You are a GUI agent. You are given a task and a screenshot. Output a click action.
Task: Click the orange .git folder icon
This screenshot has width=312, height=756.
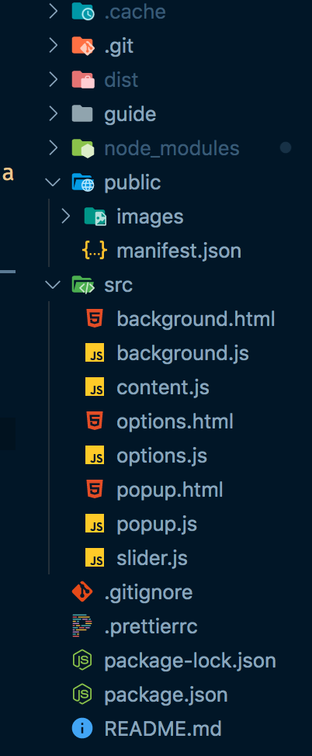click(82, 47)
